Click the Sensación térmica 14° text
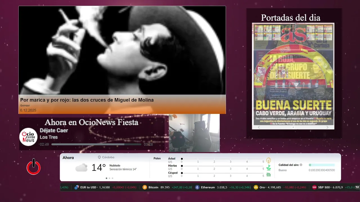This screenshot has width=360, height=202. point(123,169)
